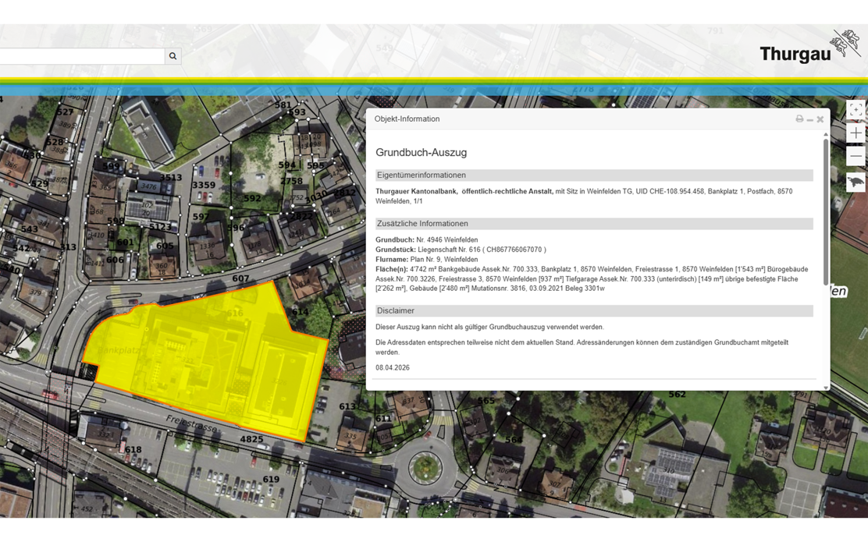This screenshot has width=868, height=542.
Task: Click parcel label 3359 on the map
Action: [x=203, y=185]
